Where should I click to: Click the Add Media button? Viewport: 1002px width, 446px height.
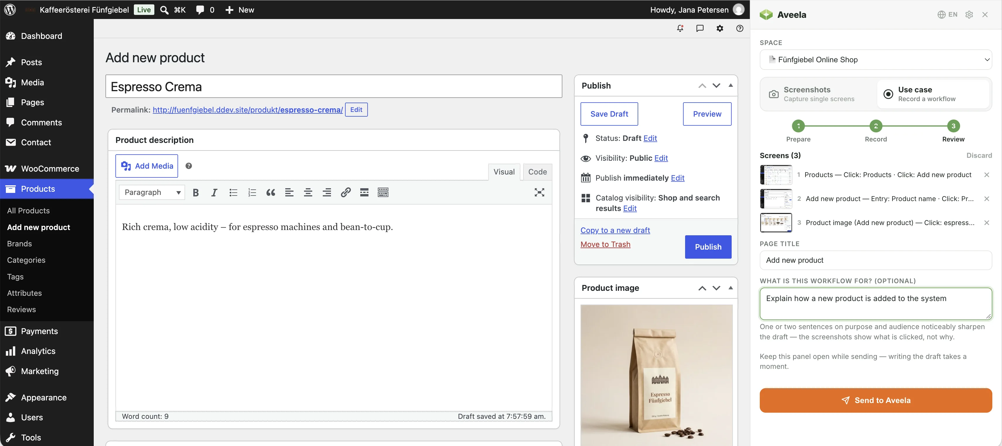pos(147,166)
